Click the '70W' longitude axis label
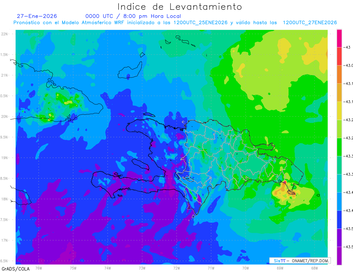 [x=246, y=268]
